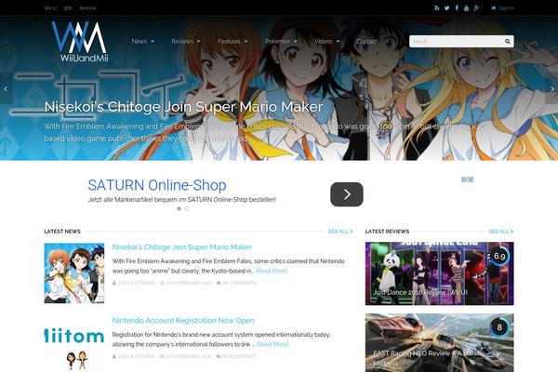
Task: Select the second ad carousel dot
Action: click(187, 208)
